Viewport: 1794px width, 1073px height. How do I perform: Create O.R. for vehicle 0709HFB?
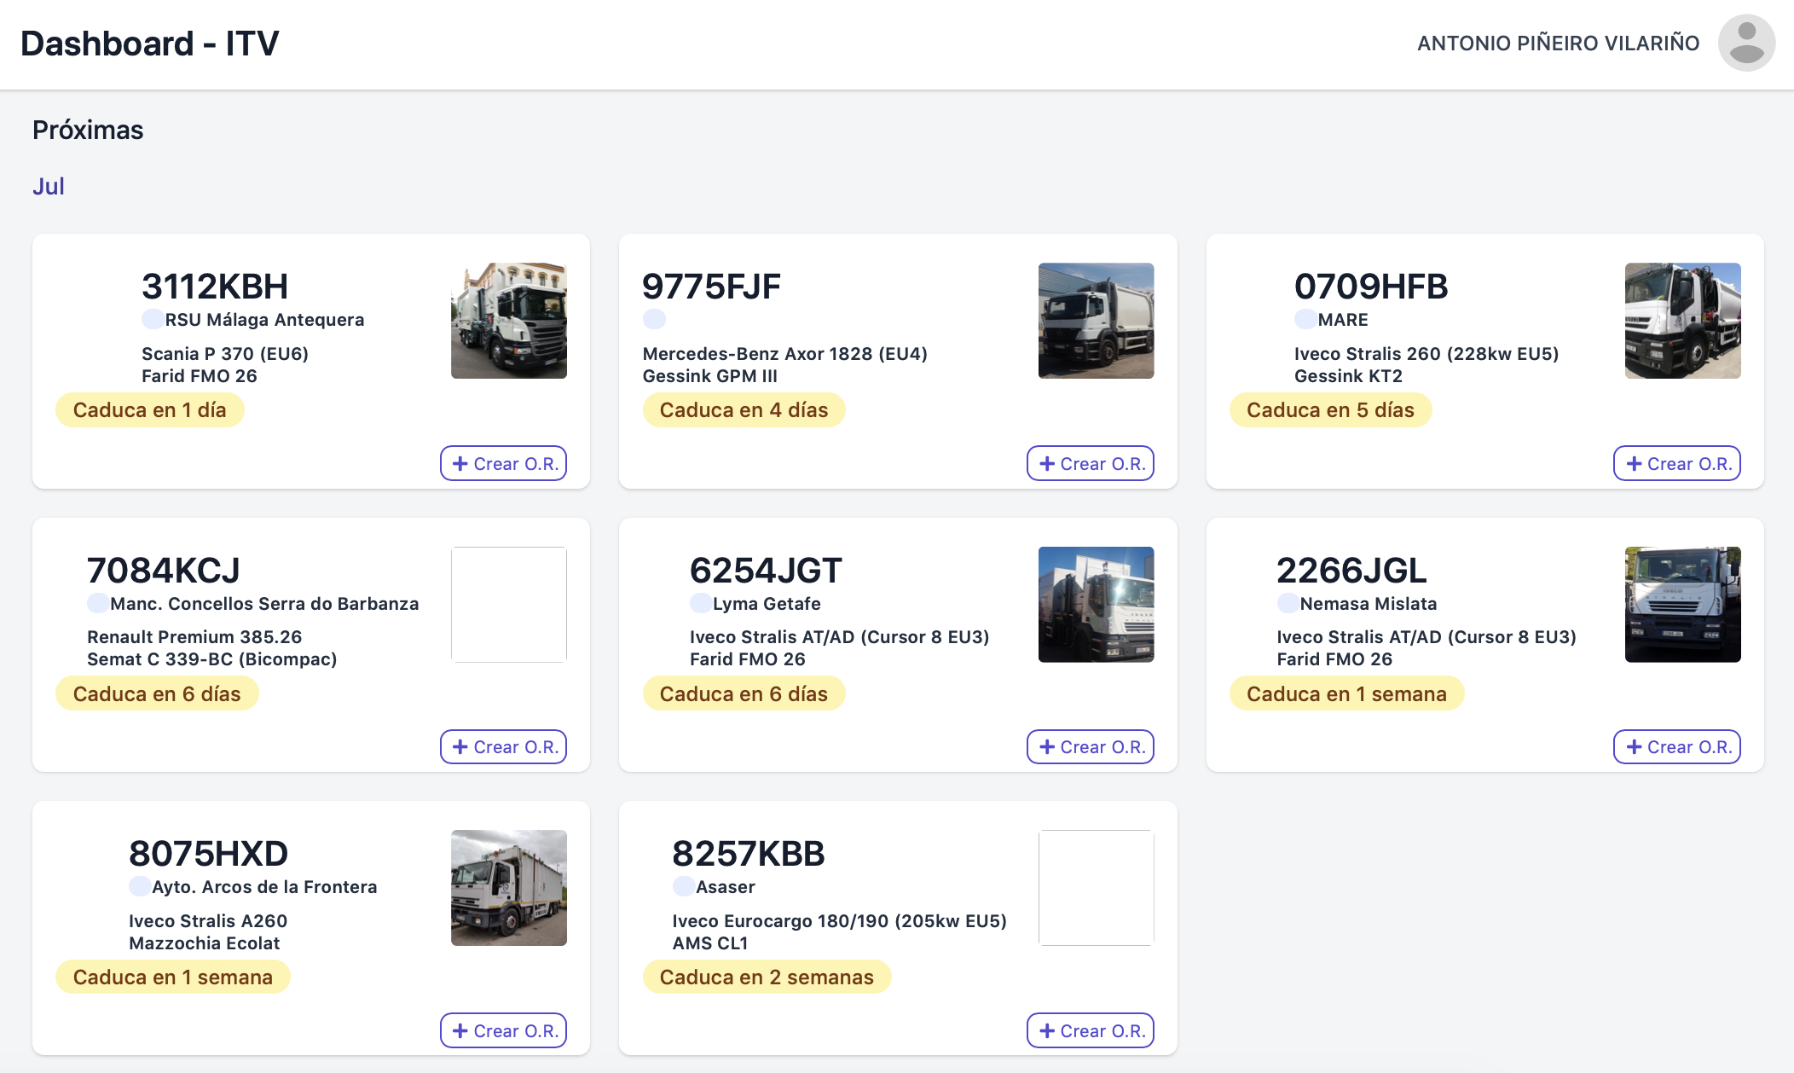click(1677, 463)
